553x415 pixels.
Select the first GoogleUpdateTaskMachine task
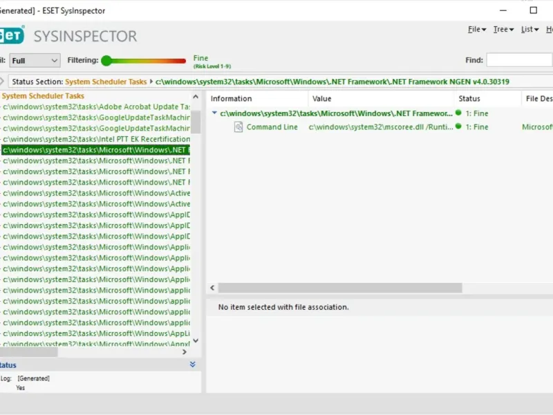pos(96,118)
